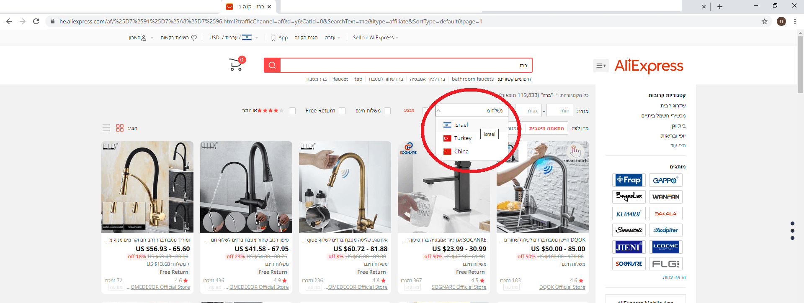Go back to the previous page

click(x=9, y=21)
